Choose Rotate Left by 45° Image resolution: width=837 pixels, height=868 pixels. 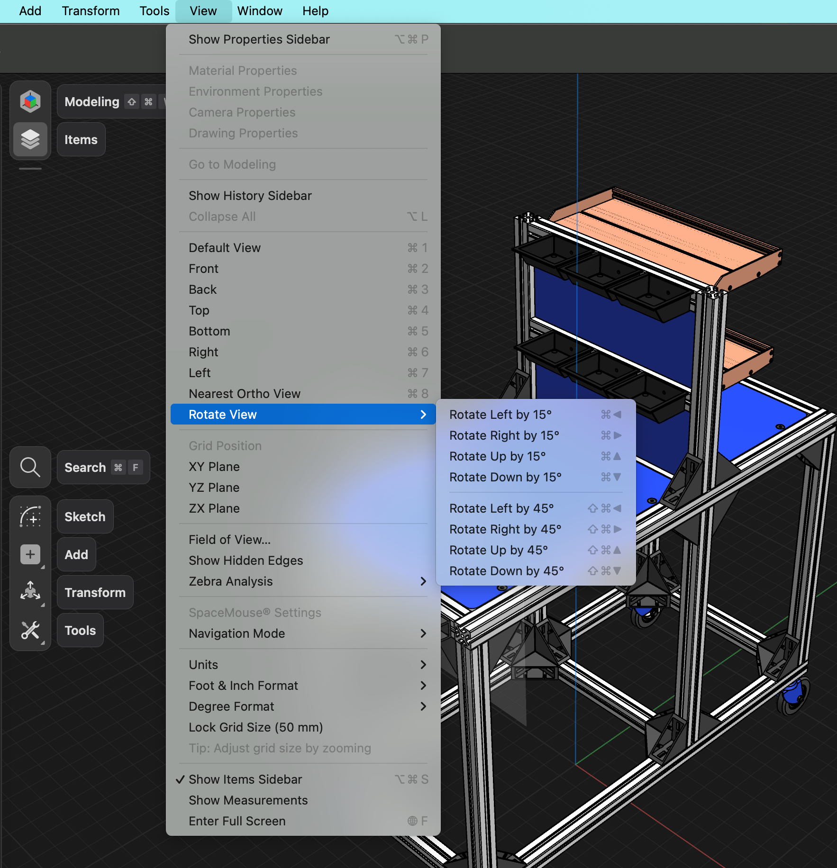click(536, 508)
